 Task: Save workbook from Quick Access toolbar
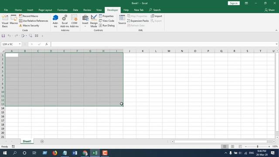tap(3, 36)
